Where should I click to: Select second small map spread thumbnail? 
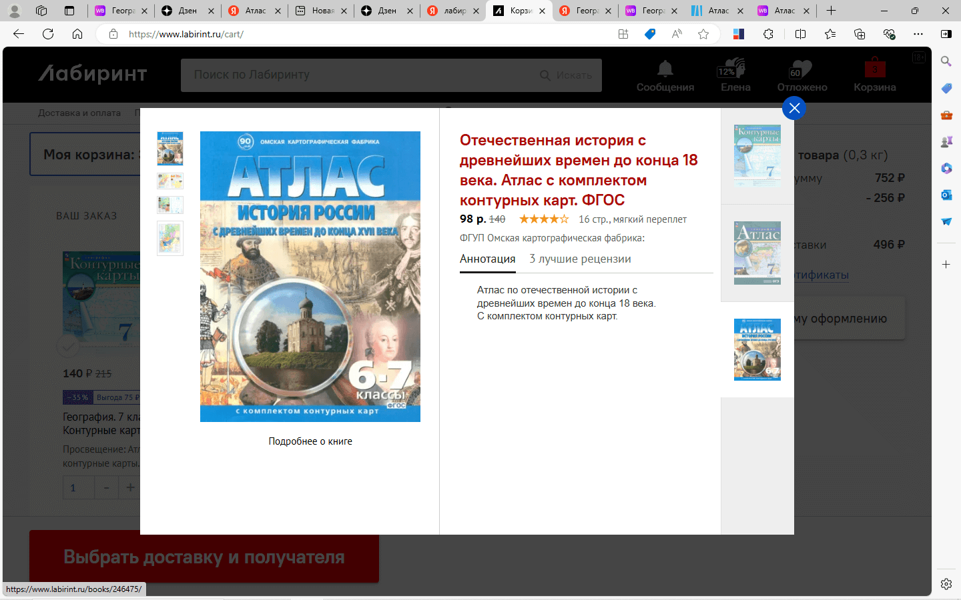click(x=170, y=181)
